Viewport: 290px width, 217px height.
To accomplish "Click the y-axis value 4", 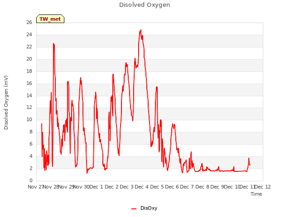I will [31, 156].
